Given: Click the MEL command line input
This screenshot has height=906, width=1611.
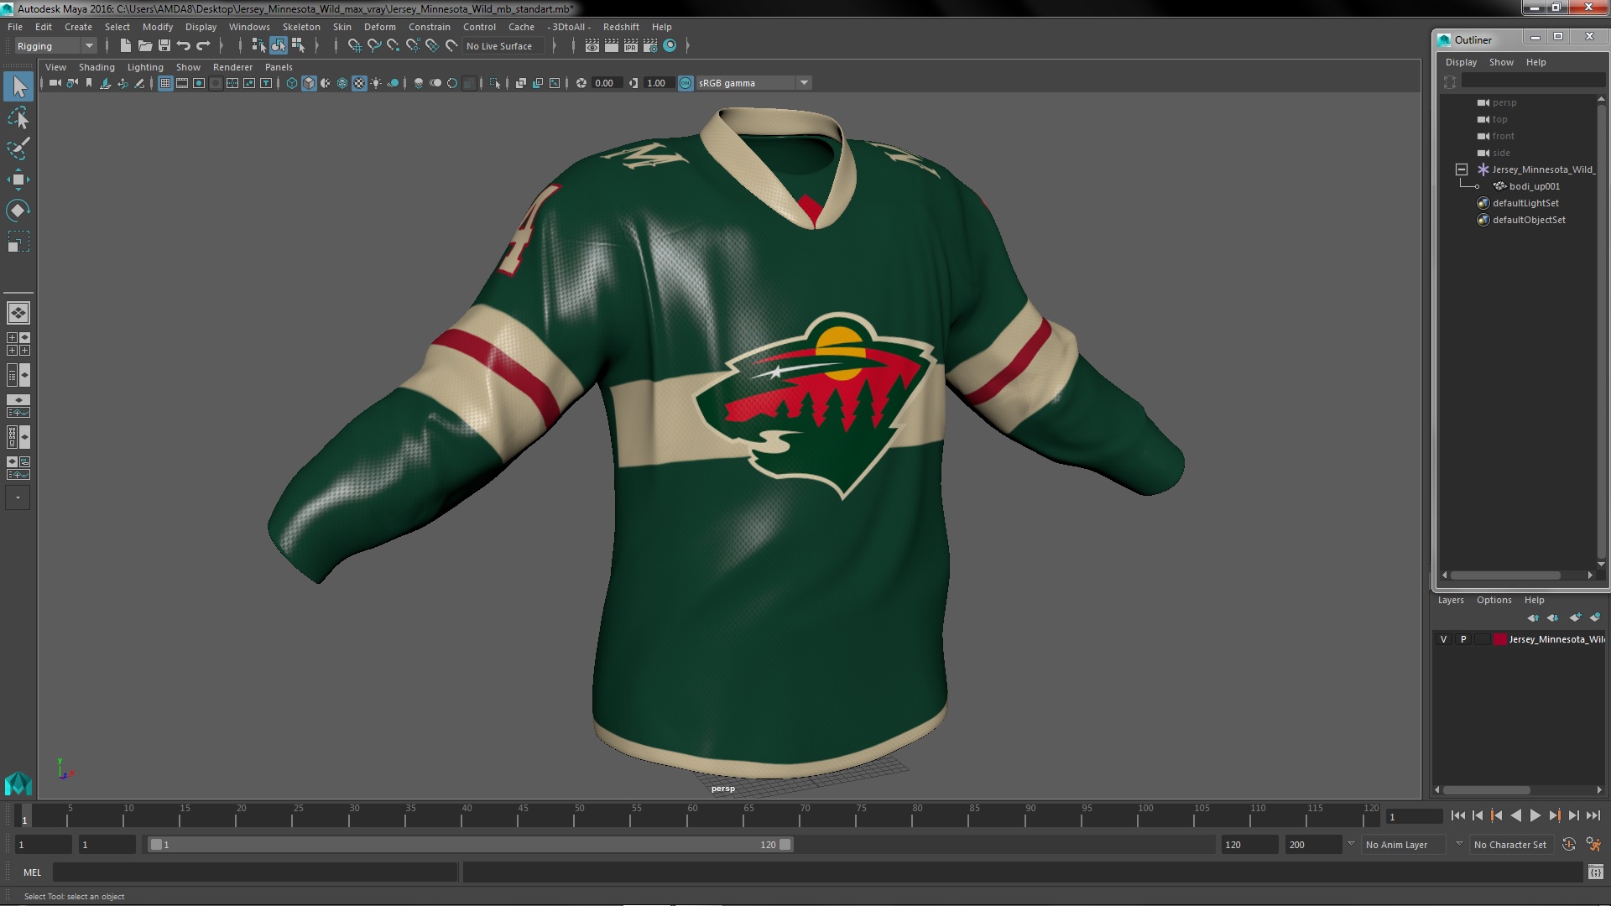Looking at the screenshot, I should coord(255,872).
